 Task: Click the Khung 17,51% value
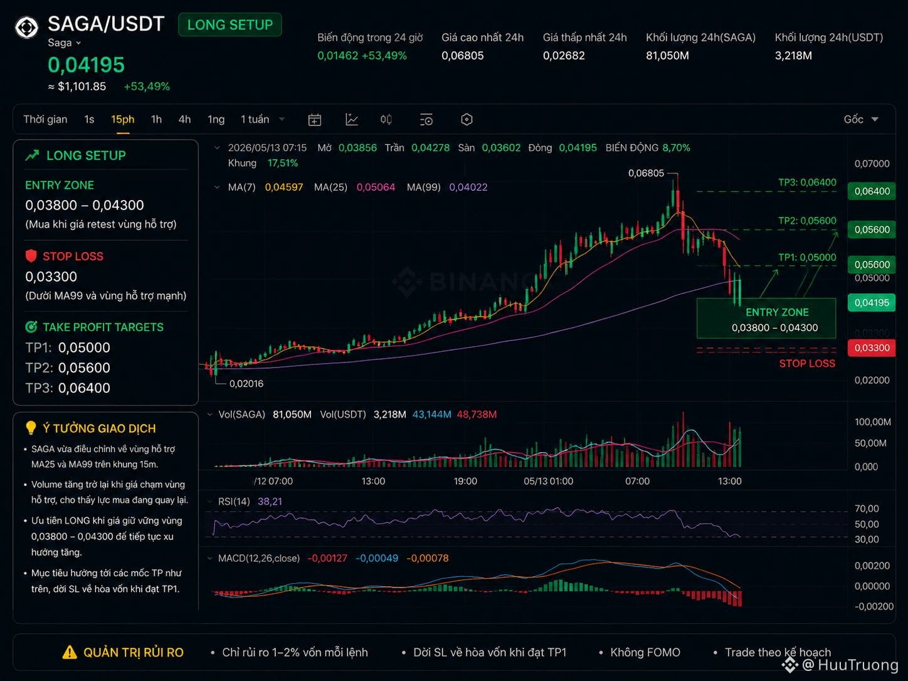pos(283,163)
